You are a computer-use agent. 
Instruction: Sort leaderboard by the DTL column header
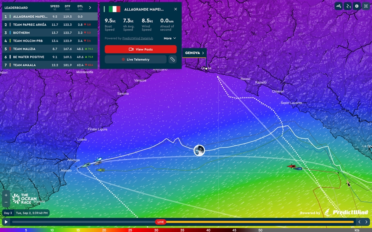tap(80, 8)
